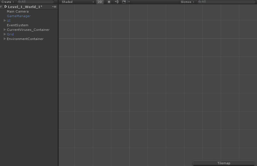Image resolution: width=257 pixels, height=166 pixels.
Task: Open the scene options menu icon
Action: 54,7
